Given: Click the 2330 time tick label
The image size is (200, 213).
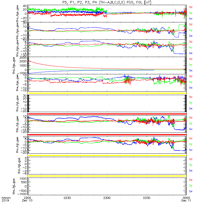Looking at the screenshot, I should tap(146, 198).
